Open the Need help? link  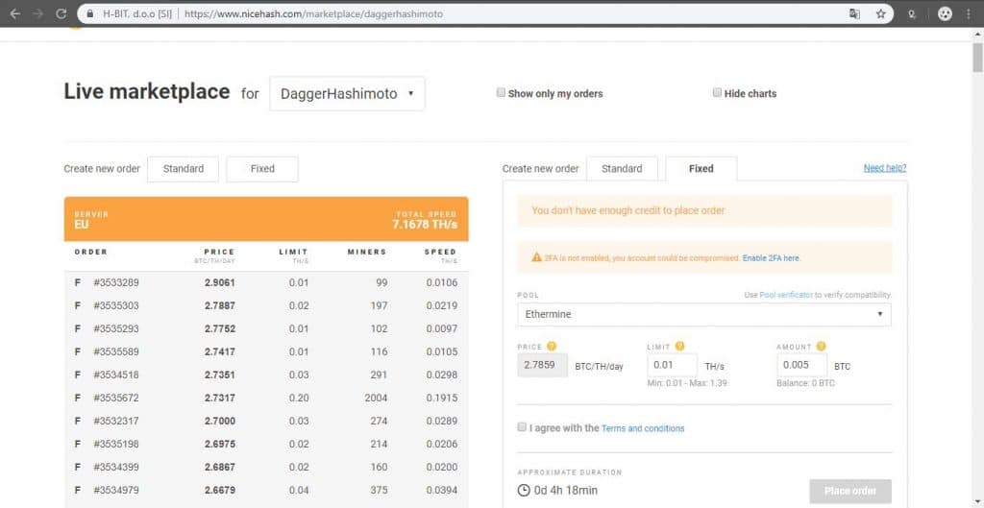[885, 168]
